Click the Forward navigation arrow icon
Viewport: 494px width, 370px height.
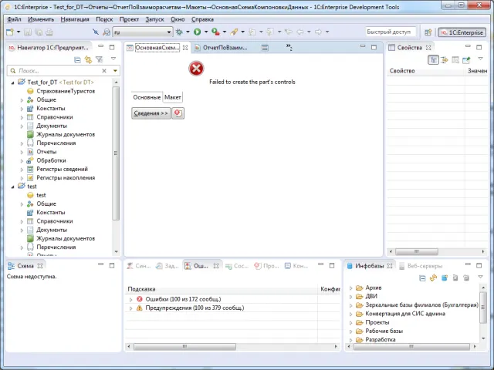[x=318, y=32]
